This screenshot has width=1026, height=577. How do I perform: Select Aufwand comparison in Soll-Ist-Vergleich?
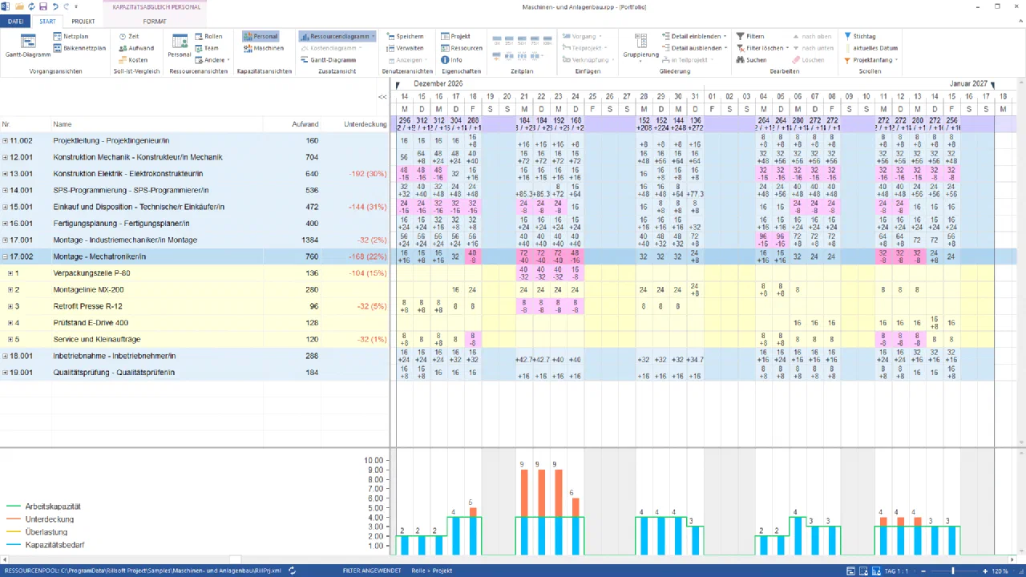tap(135, 48)
